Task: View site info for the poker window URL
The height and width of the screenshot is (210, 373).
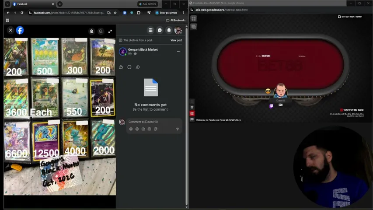Action: coord(192,10)
